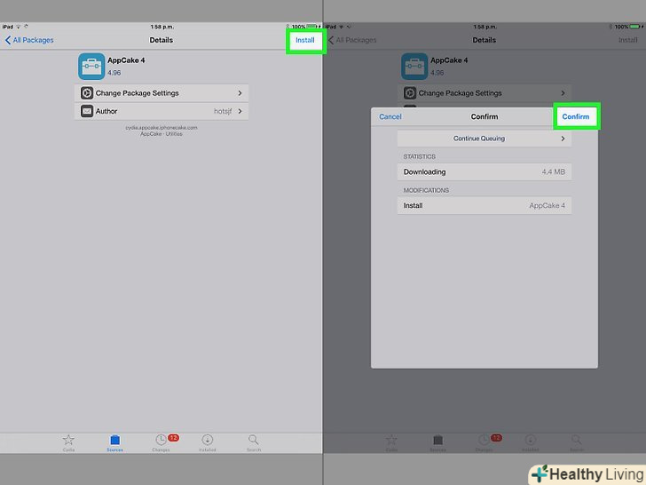Image resolution: width=646 pixels, height=485 pixels.
Task: Click the red 12 badge on Changes tab left screen
Action: pos(173,438)
